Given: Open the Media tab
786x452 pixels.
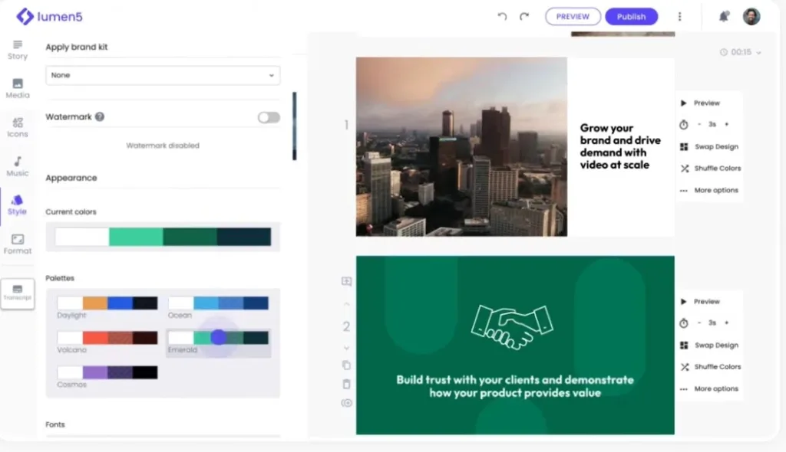Looking at the screenshot, I should 18,89.
